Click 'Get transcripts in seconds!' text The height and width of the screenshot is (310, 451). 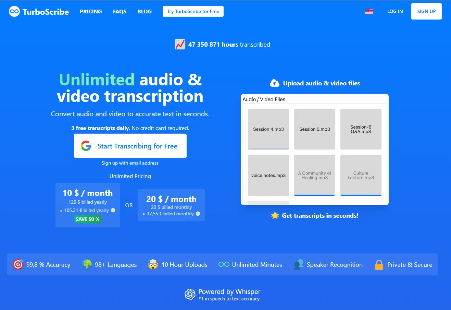(x=320, y=216)
